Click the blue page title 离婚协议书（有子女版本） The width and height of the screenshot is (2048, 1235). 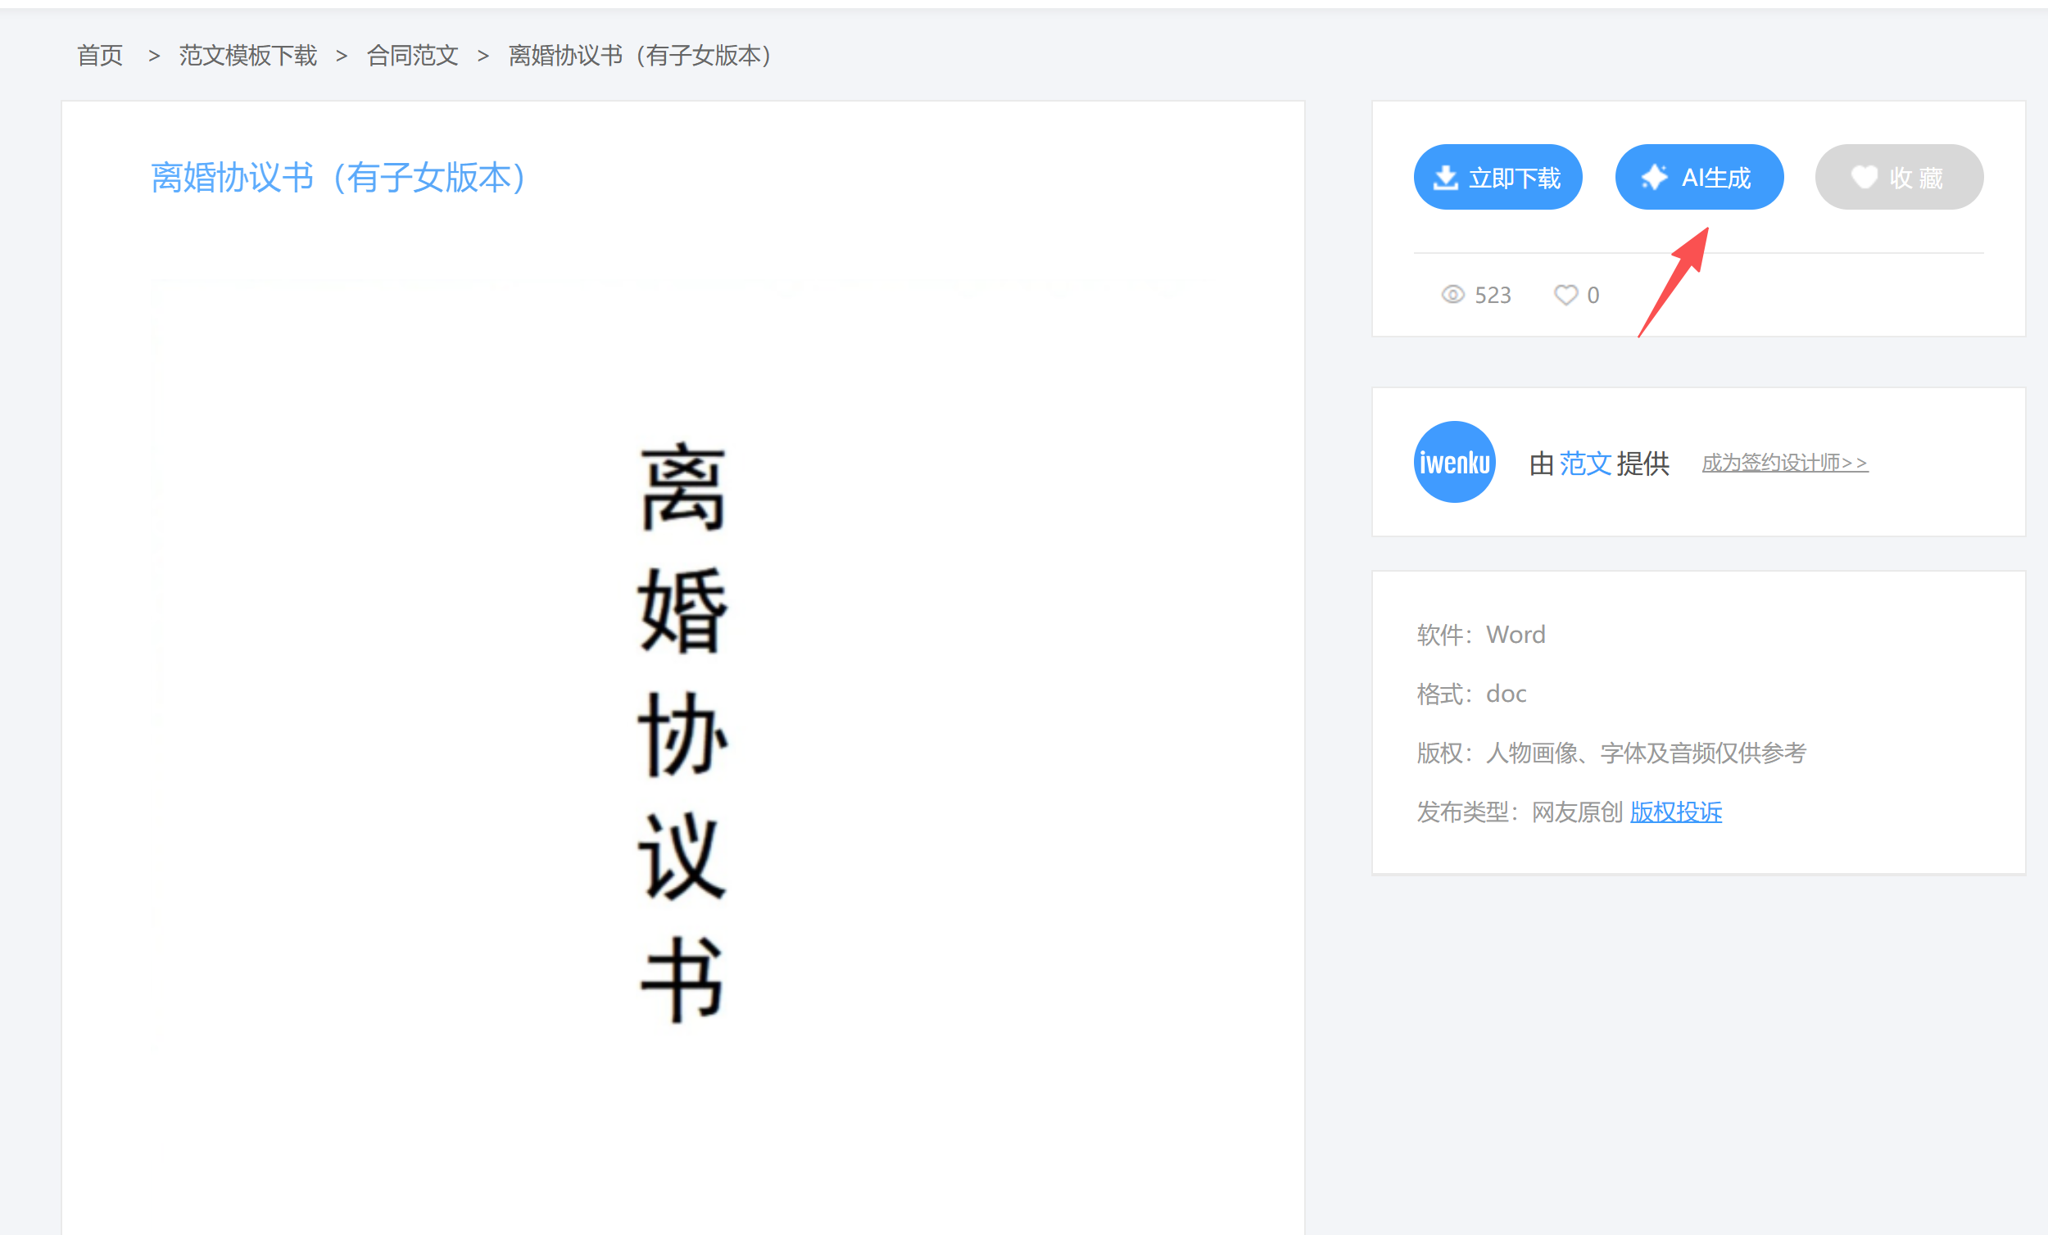coord(338,178)
